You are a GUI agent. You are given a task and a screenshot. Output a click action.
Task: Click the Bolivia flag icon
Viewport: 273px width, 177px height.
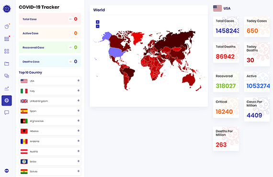point(24,171)
